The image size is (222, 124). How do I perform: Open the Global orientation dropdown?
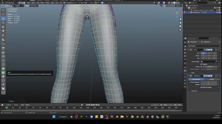(85, 3)
